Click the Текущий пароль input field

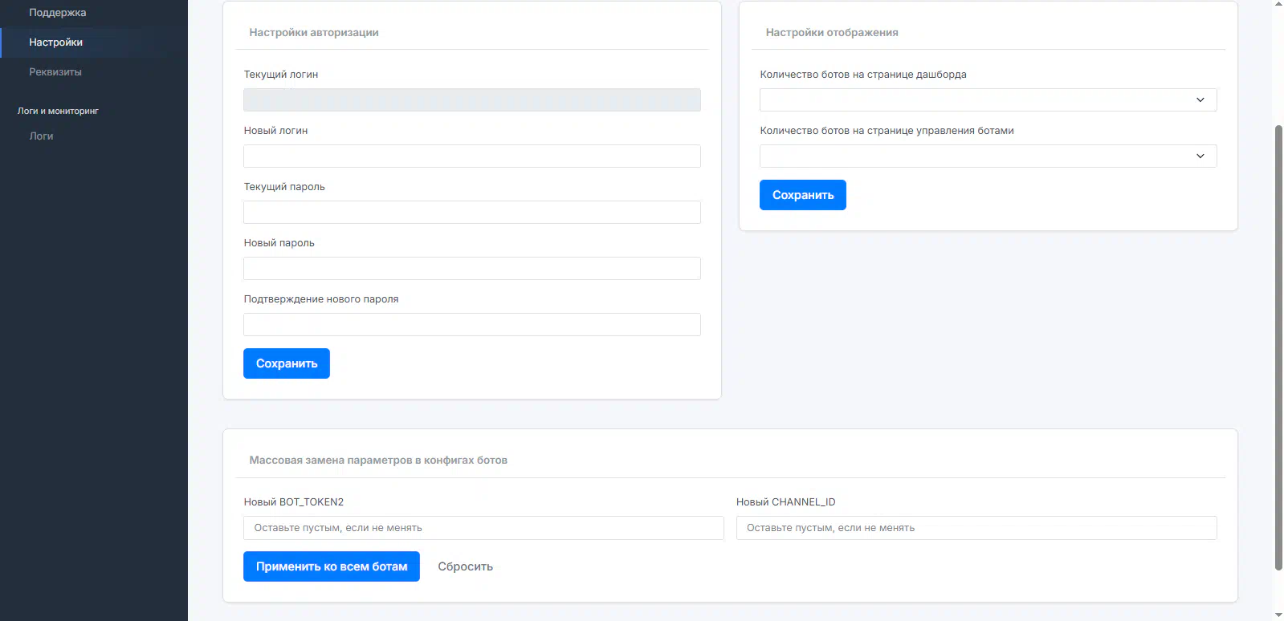pos(471,213)
